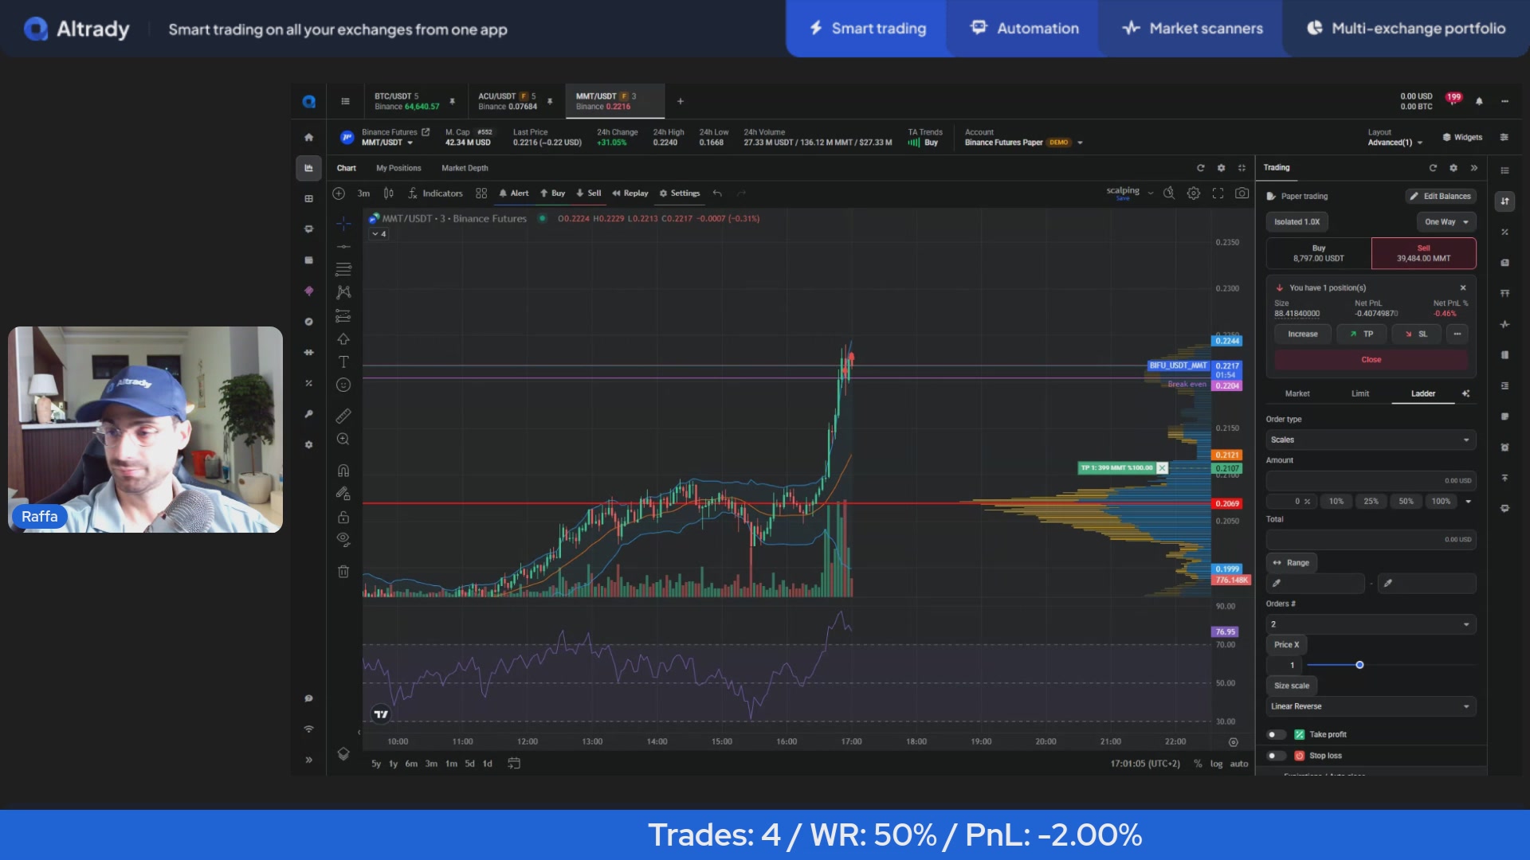Open the Scales order type dropdown

(1371, 440)
